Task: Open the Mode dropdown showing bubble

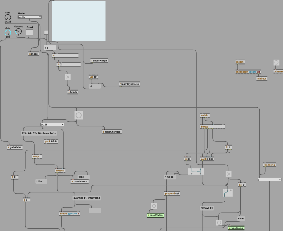Action: click(x=30, y=17)
